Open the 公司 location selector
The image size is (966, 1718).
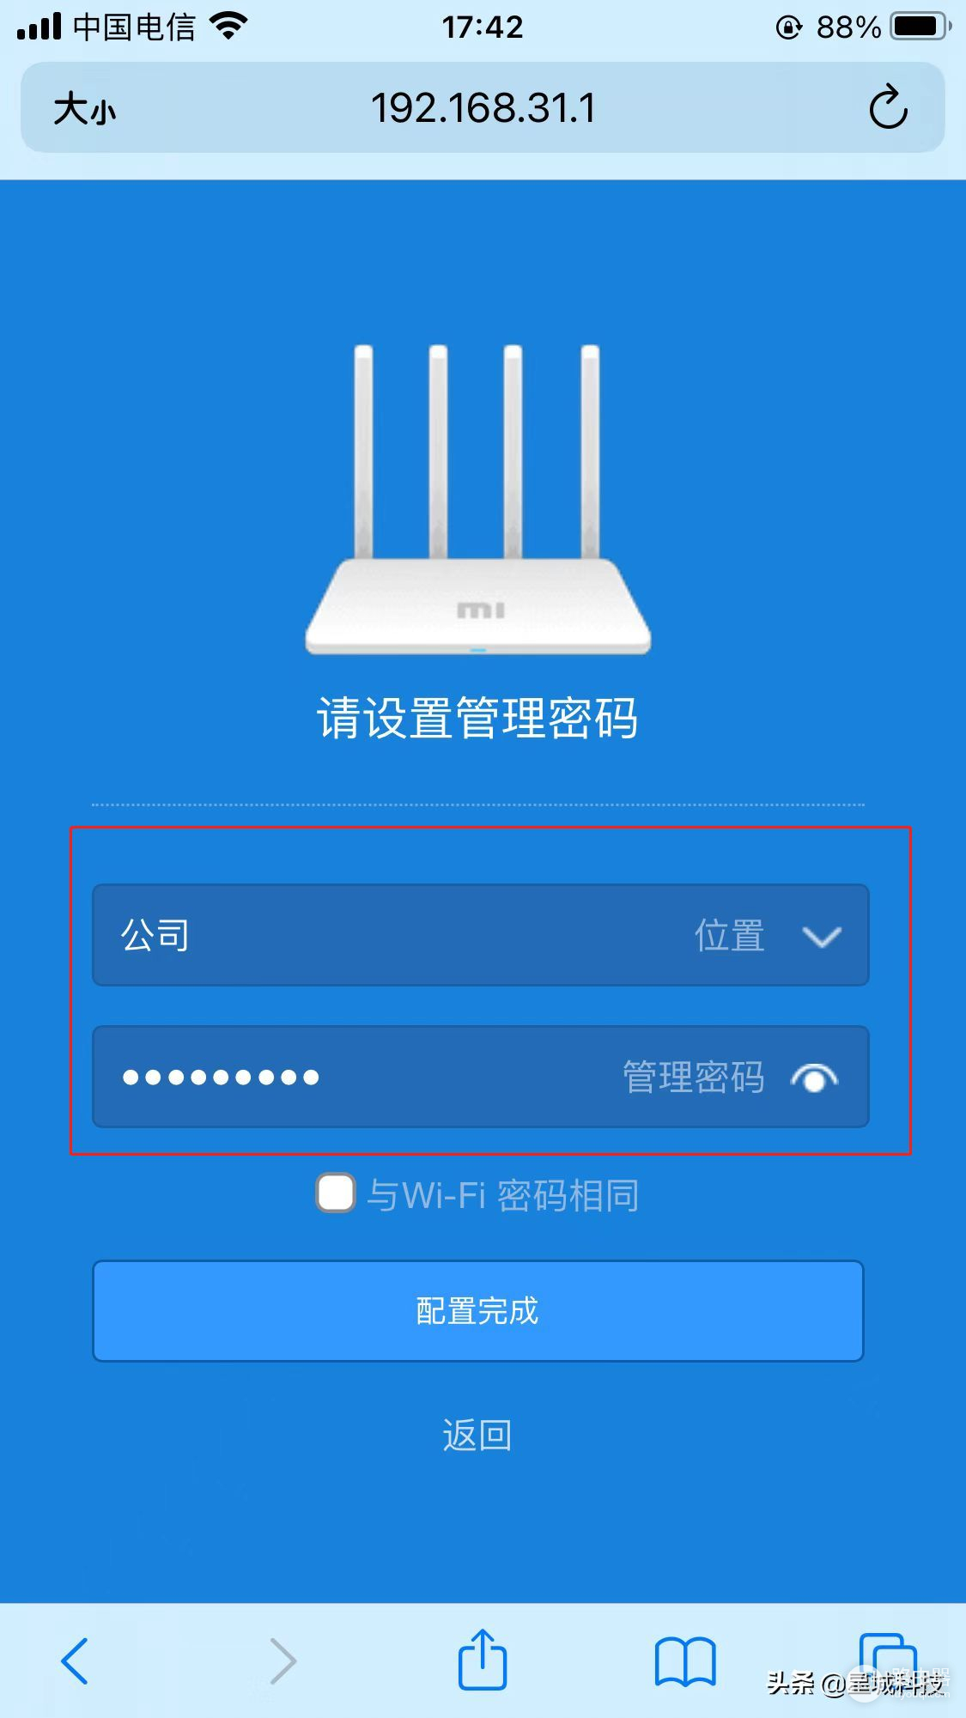coord(481,935)
